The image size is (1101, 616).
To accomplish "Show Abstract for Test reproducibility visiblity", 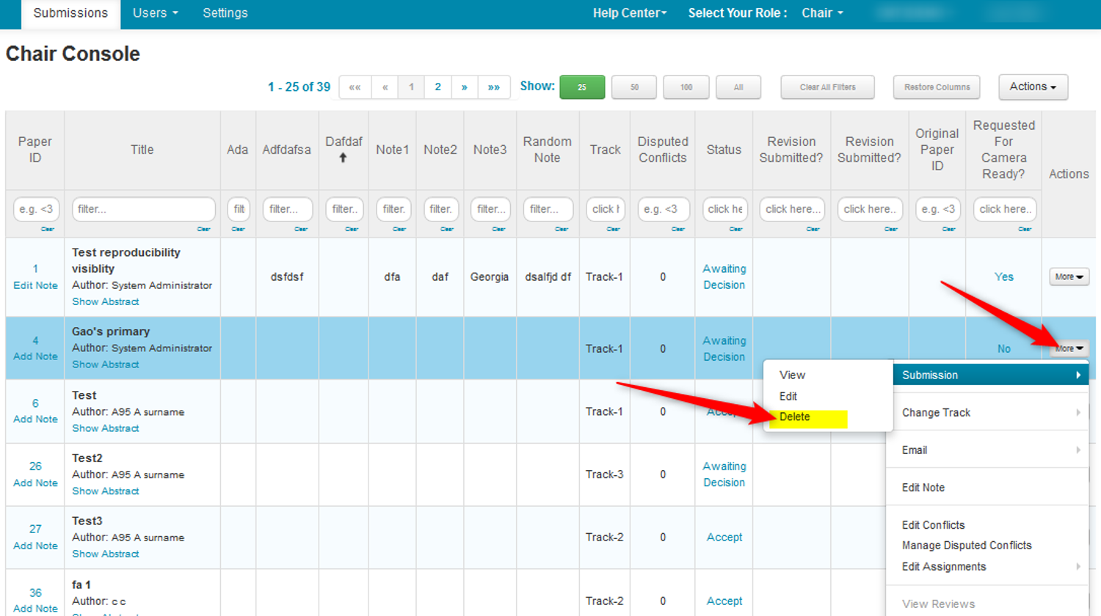I will click(x=106, y=301).
